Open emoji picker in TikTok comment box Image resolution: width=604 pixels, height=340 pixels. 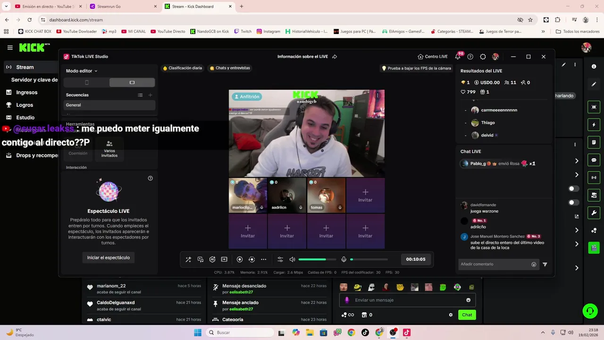pyautogui.click(x=534, y=264)
